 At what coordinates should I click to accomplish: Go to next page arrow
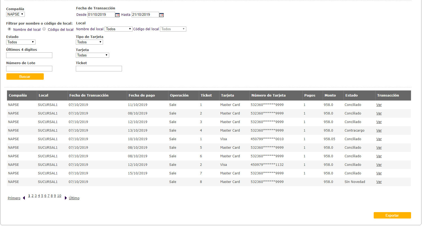(x=66, y=198)
